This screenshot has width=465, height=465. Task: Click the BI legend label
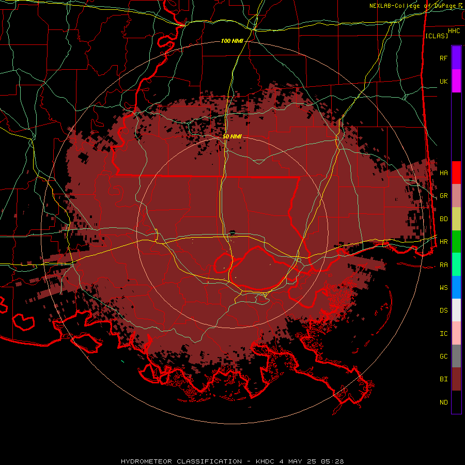point(444,379)
